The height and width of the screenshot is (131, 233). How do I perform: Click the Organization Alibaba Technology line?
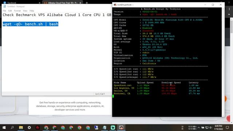click(x=156, y=58)
